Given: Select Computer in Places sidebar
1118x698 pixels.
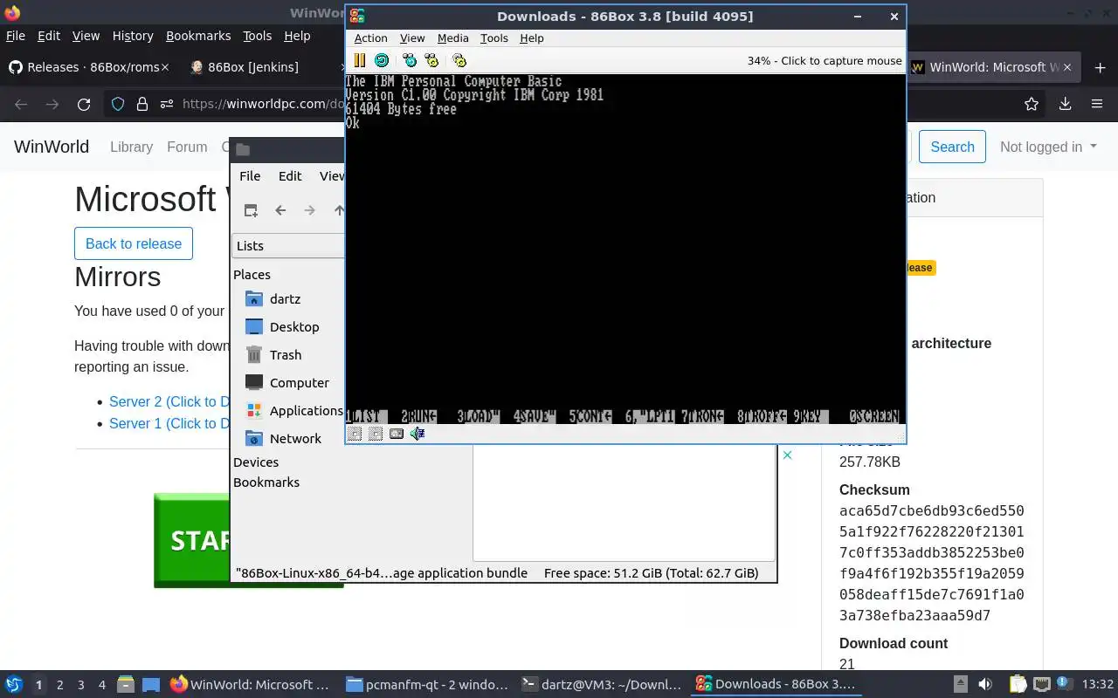Looking at the screenshot, I should pos(288,382).
